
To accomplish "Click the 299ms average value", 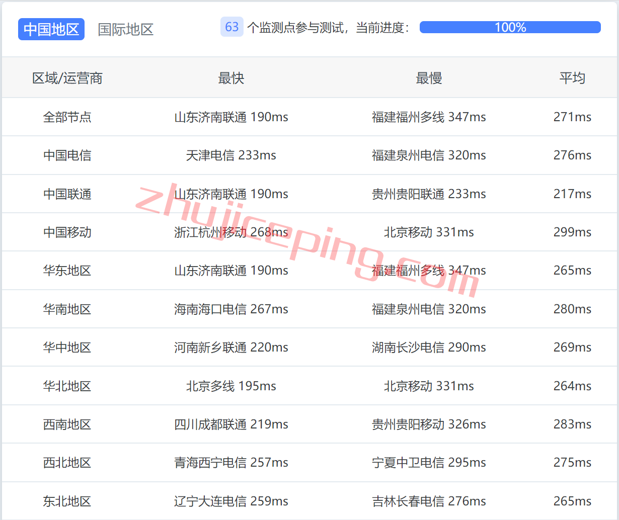I will pos(572,232).
